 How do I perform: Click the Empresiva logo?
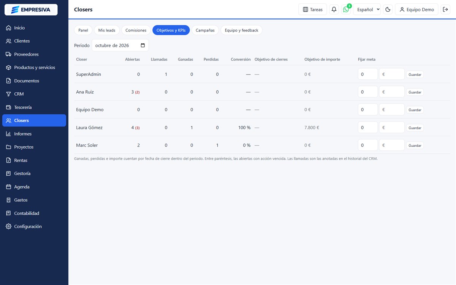point(31,9)
